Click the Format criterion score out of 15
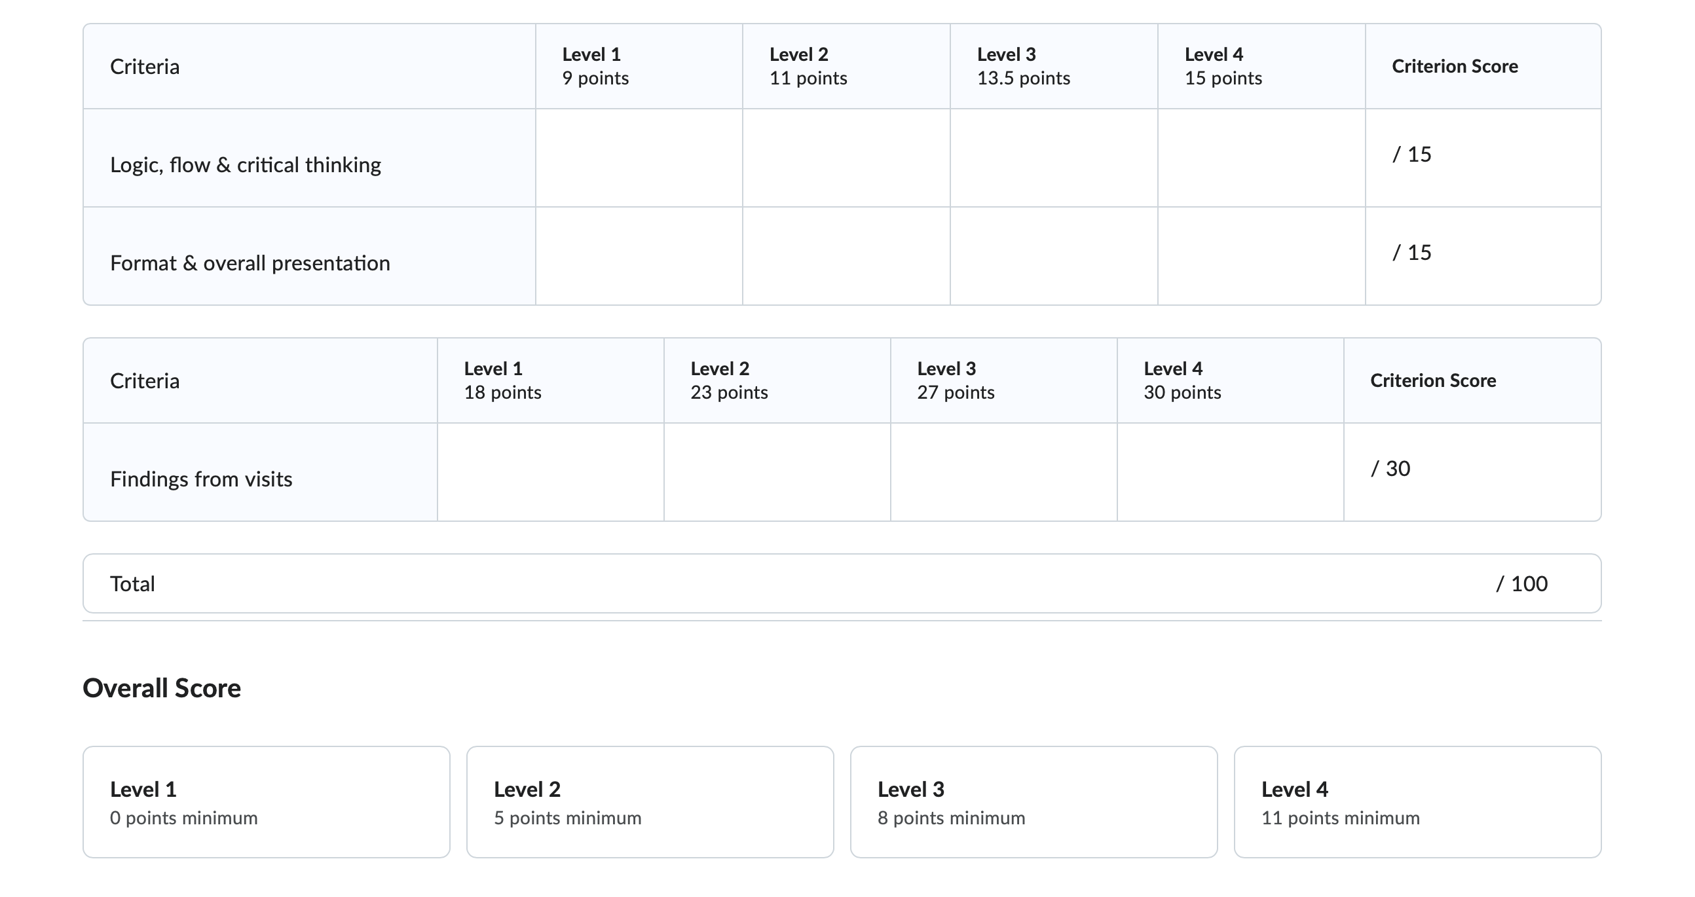 point(1412,253)
